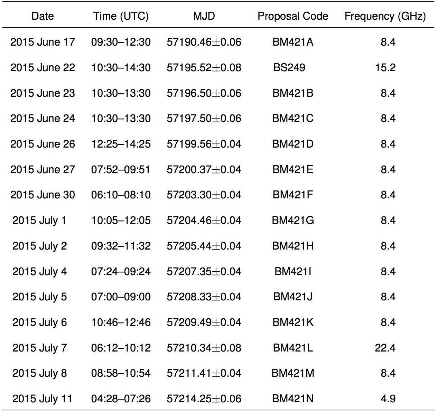437x412 pixels.
Task: Click the Proposal Code column header
Action: (x=293, y=16)
